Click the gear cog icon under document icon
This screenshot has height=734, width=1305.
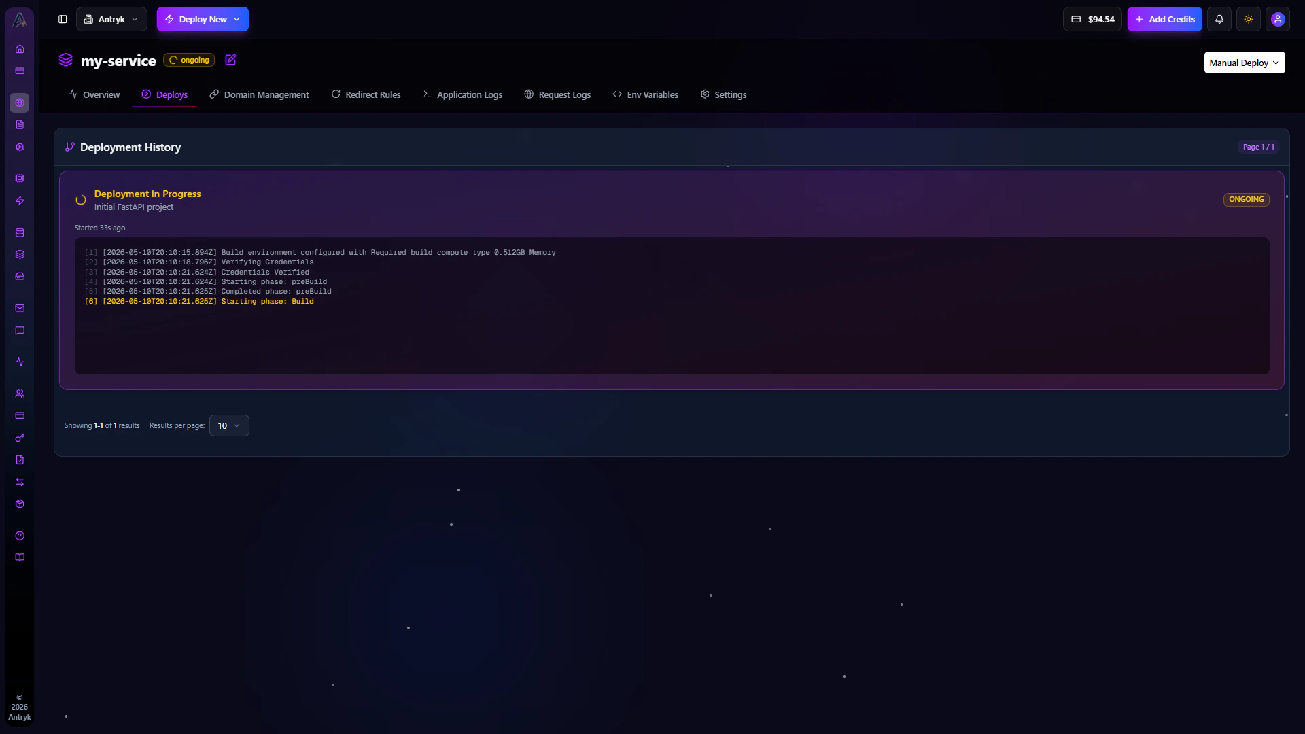(x=20, y=147)
